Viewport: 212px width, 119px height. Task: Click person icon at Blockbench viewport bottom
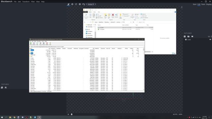tap(72, 114)
